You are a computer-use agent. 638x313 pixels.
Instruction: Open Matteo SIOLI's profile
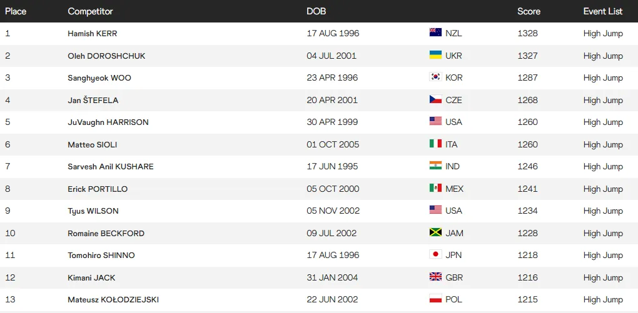(93, 145)
